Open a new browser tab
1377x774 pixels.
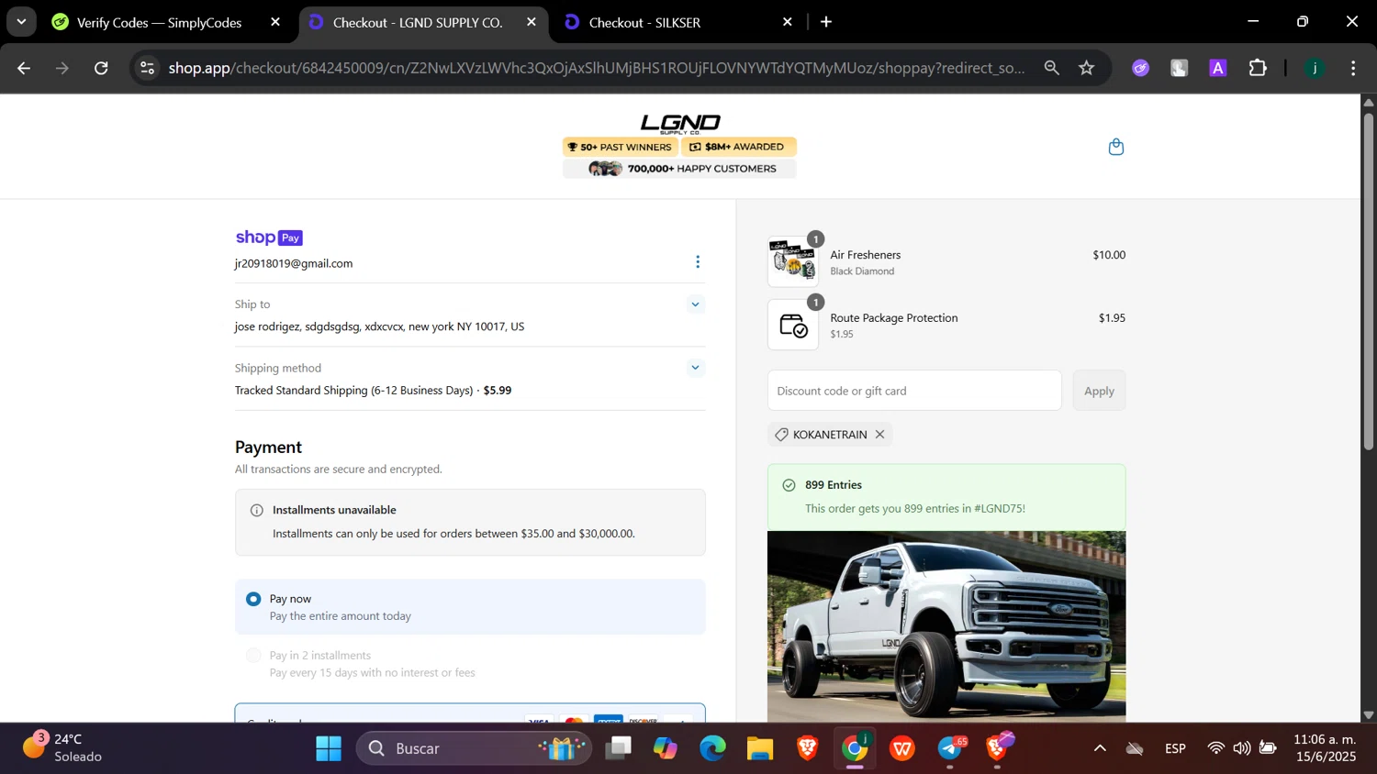coord(826,22)
